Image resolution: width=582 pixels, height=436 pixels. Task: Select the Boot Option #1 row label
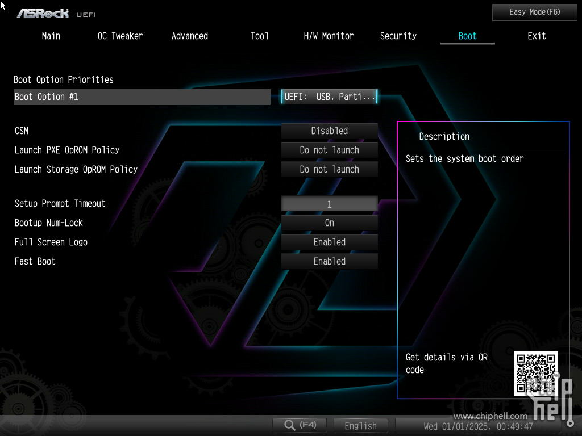click(142, 97)
